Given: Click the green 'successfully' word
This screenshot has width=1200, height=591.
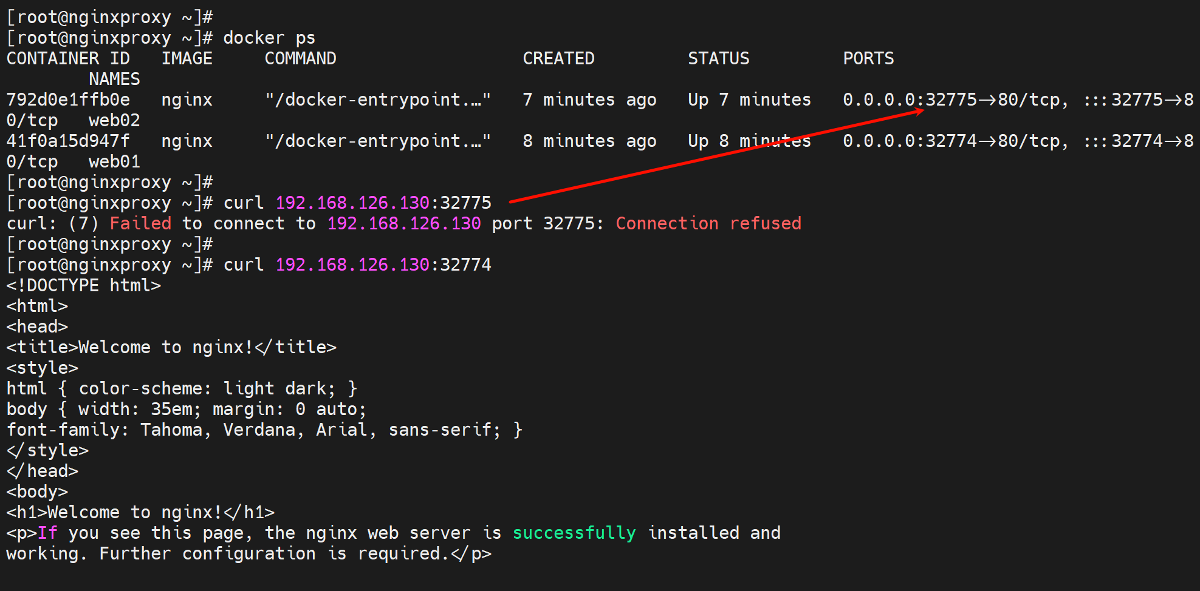Looking at the screenshot, I should coord(574,533).
